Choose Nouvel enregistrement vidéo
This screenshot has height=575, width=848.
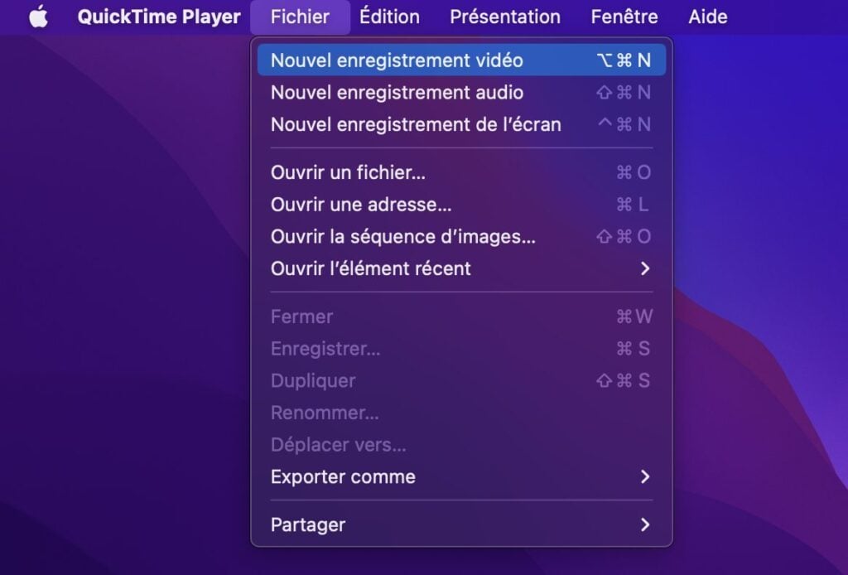(x=461, y=60)
